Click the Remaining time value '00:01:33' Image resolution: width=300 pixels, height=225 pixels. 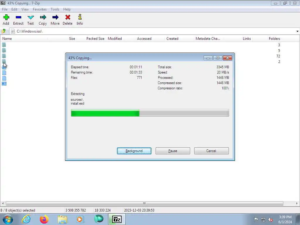(136, 72)
